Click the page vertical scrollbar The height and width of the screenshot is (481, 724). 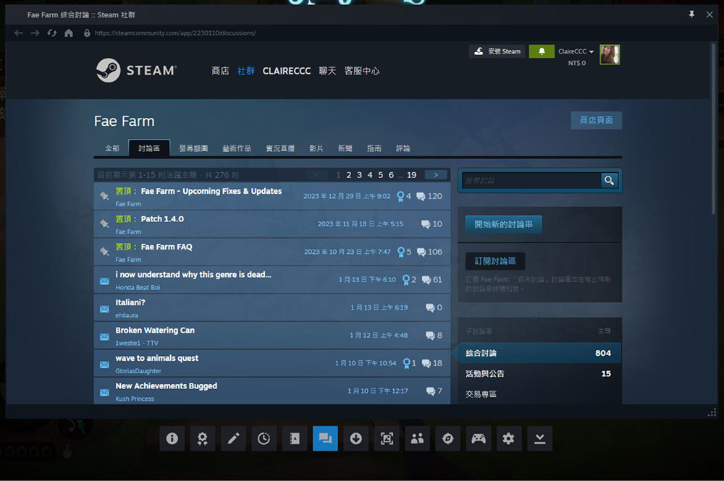tap(714, 129)
